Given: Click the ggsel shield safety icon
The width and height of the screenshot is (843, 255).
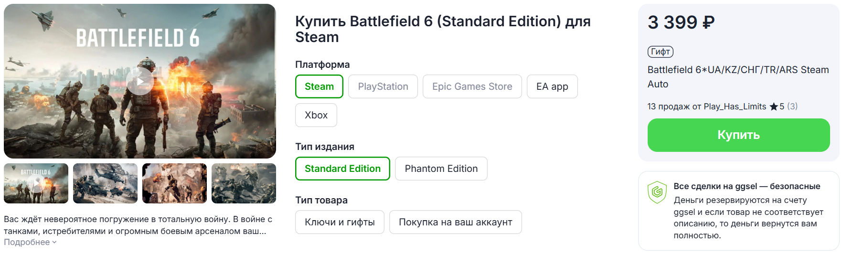Looking at the screenshot, I should point(657,192).
